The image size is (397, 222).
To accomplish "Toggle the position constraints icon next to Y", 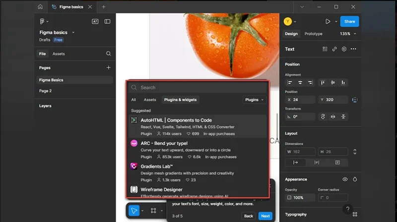I will (x=354, y=100).
